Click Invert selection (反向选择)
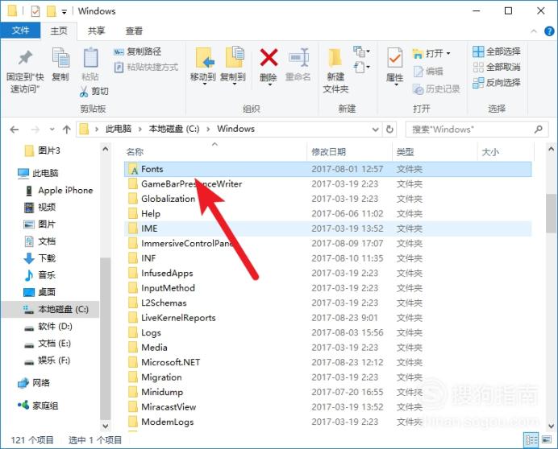558x449 pixels. (x=497, y=83)
